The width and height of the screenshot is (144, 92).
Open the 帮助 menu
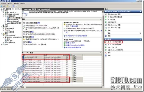23,3
